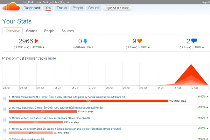Viewport: 210px width, 140px height.
Task: Open Groups in the top navigation
Action: tap(93, 8)
